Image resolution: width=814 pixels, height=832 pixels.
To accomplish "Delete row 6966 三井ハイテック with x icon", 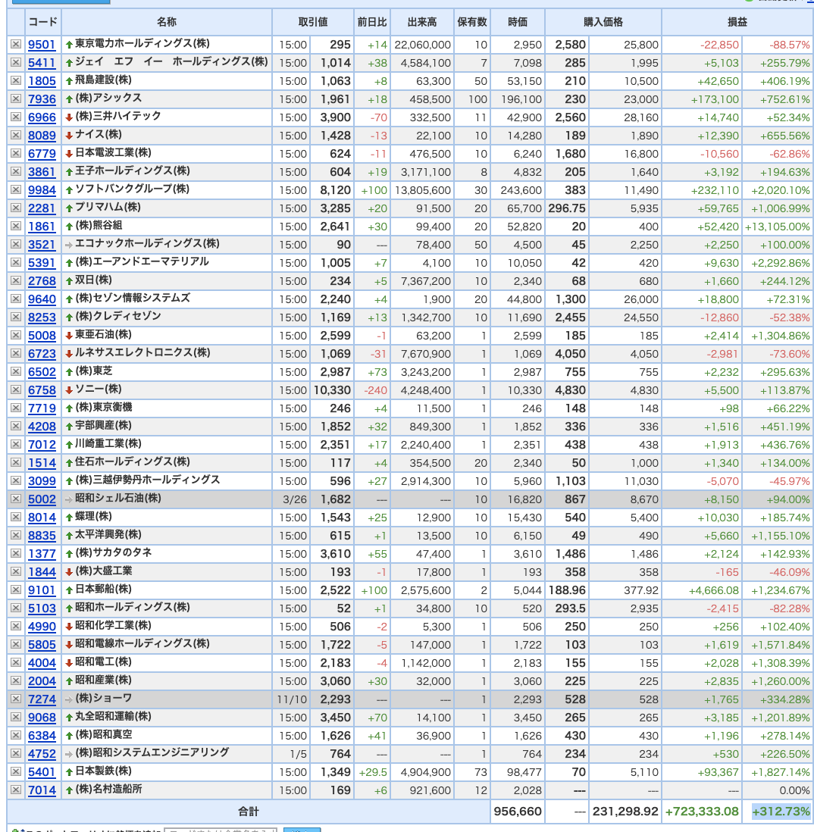I will [16, 117].
